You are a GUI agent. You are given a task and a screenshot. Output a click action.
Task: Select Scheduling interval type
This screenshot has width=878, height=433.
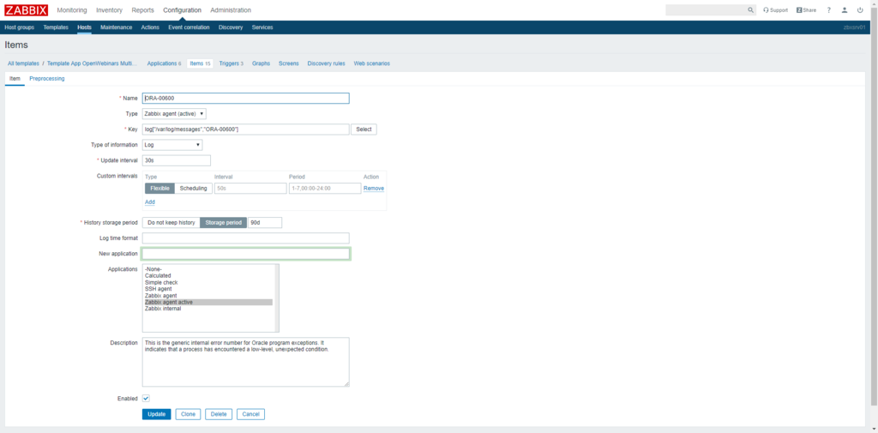click(x=193, y=188)
